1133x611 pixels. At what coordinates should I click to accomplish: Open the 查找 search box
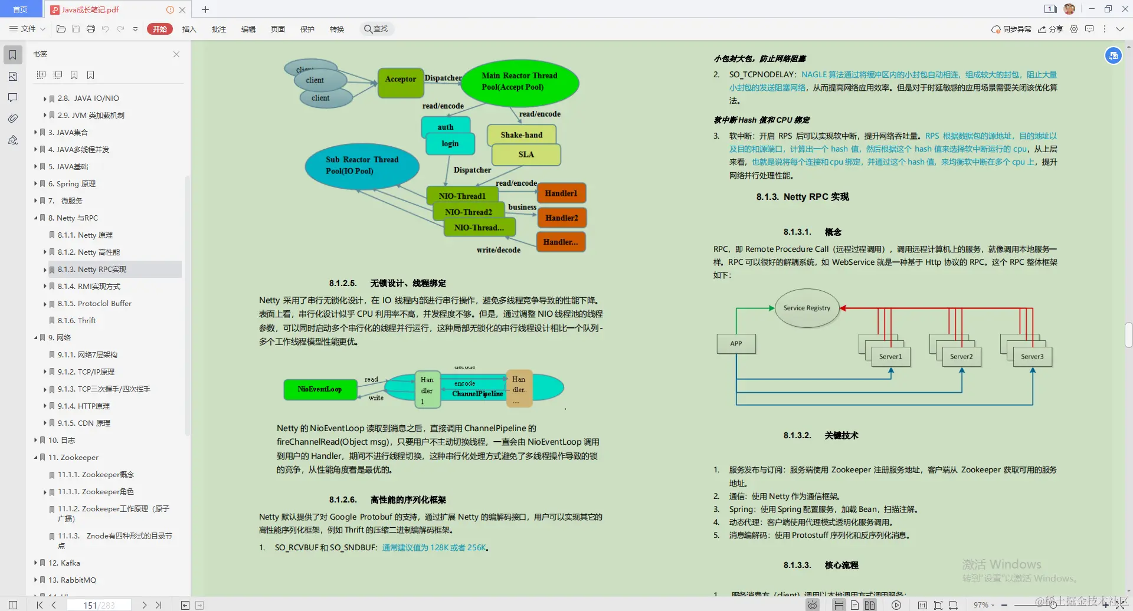(x=376, y=28)
